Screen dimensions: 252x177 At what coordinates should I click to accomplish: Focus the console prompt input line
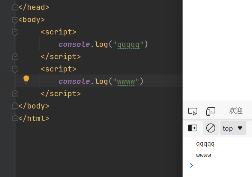pyautogui.click(x=221, y=165)
